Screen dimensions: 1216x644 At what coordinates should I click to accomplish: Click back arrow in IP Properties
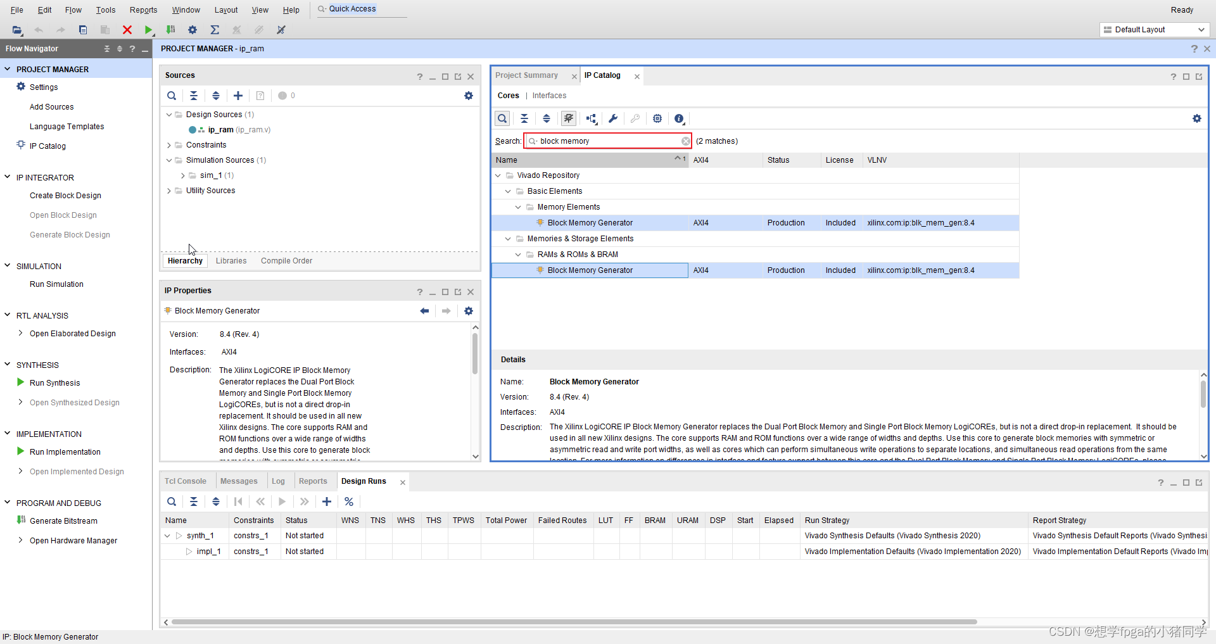coord(424,311)
